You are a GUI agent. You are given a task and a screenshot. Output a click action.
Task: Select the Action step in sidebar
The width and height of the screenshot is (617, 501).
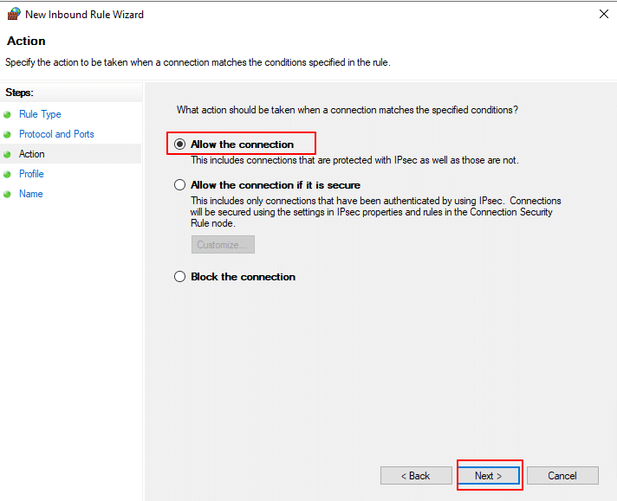(32, 154)
